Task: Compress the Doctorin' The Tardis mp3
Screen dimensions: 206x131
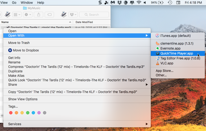Action: click(x=77, y=67)
